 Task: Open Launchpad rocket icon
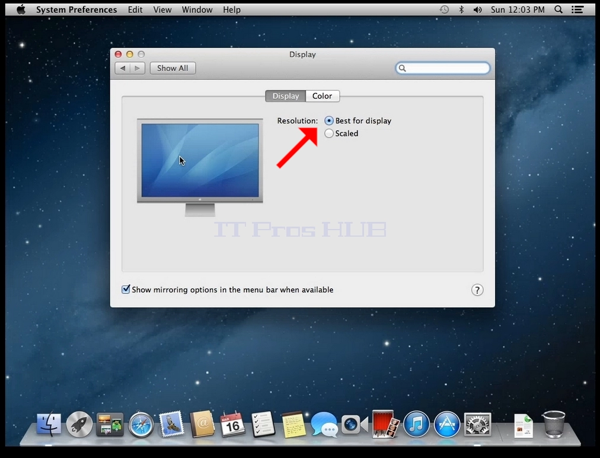[79, 425]
